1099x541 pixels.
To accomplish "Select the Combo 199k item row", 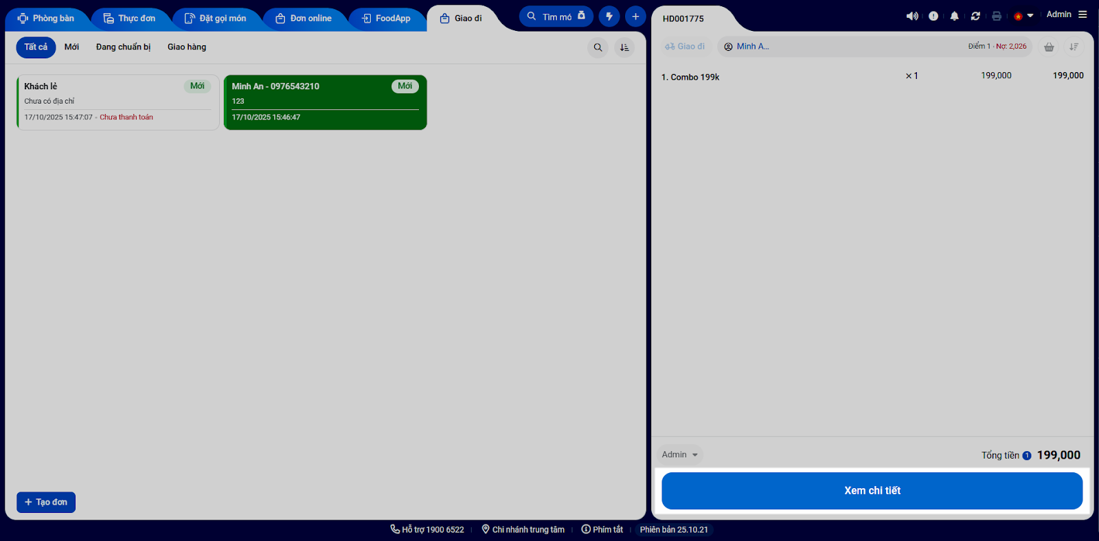I will tap(872, 76).
